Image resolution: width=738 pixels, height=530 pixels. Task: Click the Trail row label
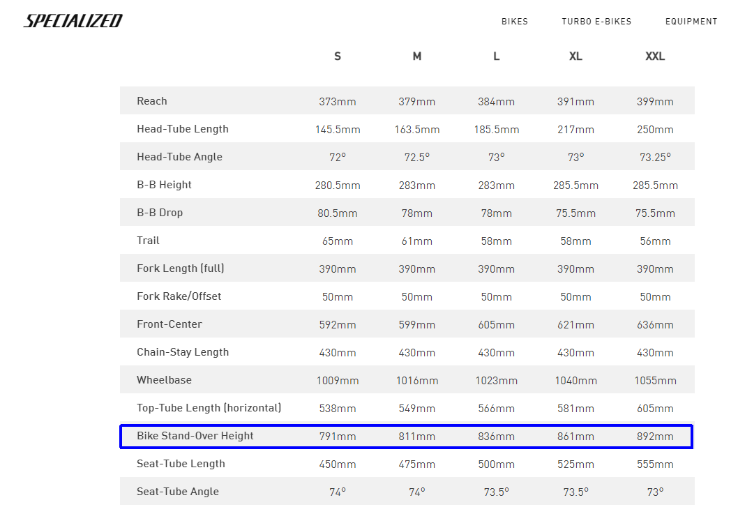click(x=149, y=241)
